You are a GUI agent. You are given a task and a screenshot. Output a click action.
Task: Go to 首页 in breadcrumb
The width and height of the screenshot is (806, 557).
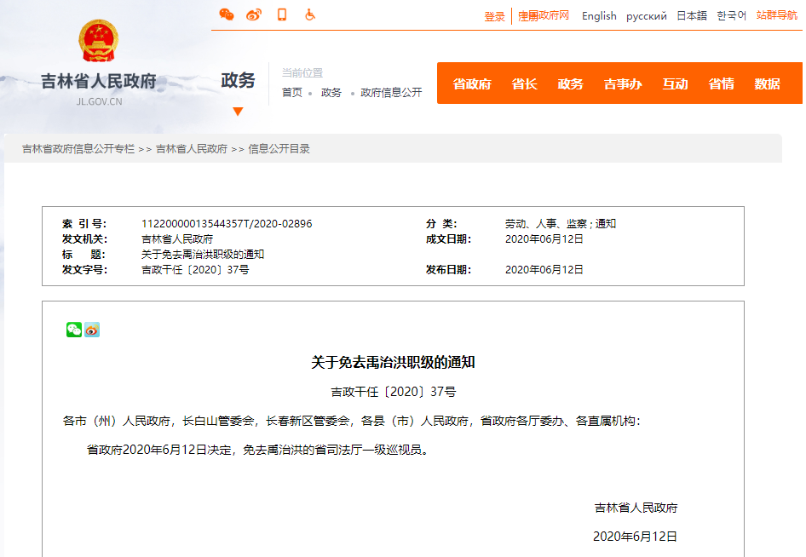tap(292, 93)
